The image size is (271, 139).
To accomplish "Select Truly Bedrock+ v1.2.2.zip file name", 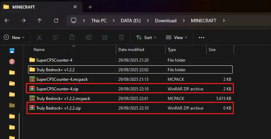I will coord(59,108).
